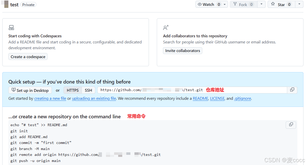
Task: Open the uploading an existing file link
Action: coord(94,98)
